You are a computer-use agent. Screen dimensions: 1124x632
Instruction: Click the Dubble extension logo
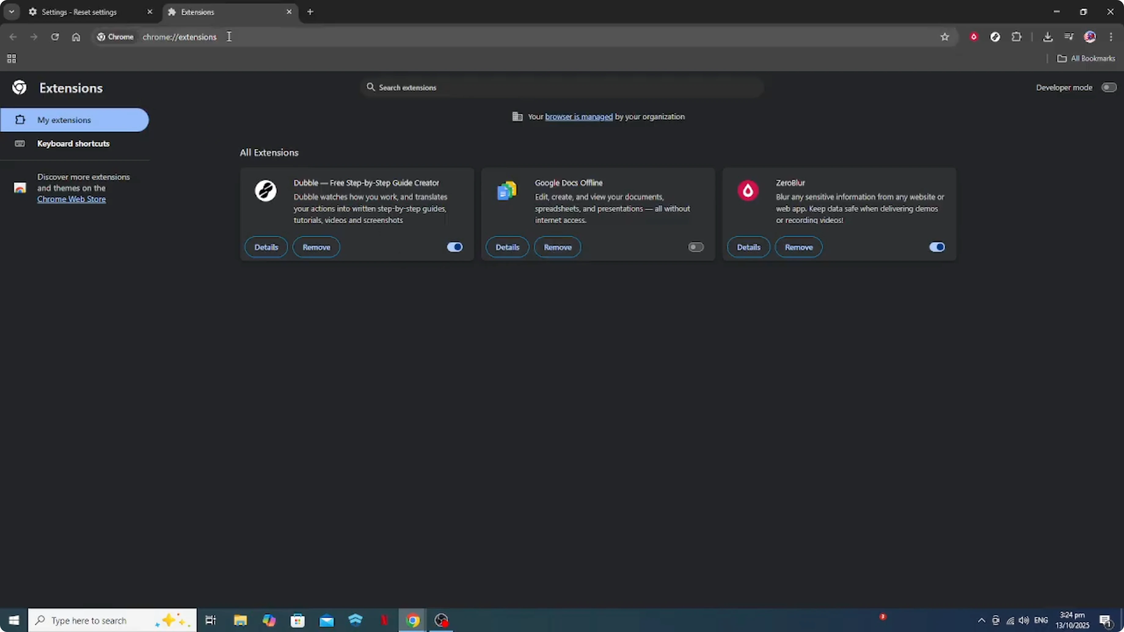click(265, 191)
